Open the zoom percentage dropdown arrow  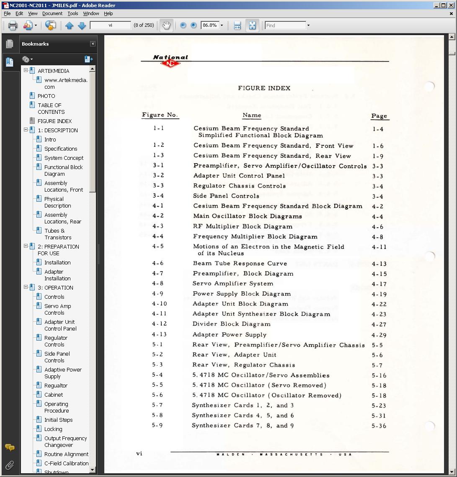click(x=222, y=25)
